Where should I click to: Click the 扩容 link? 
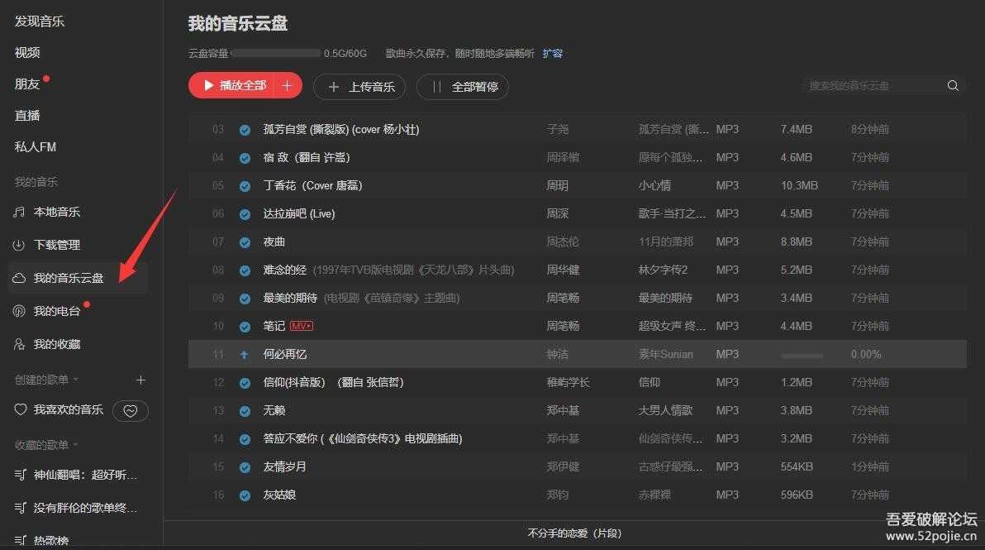tap(553, 54)
